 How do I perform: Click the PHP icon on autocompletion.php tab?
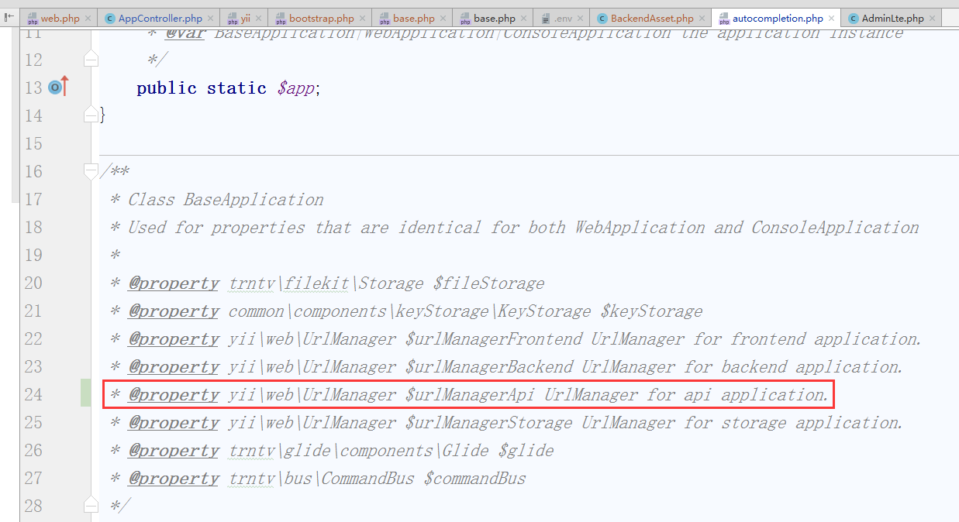click(724, 19)
